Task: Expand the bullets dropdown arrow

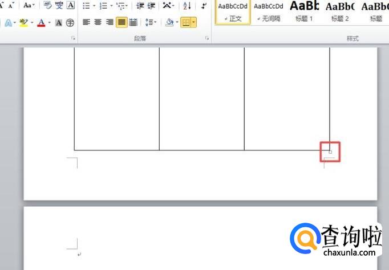Action: point(94,6)
